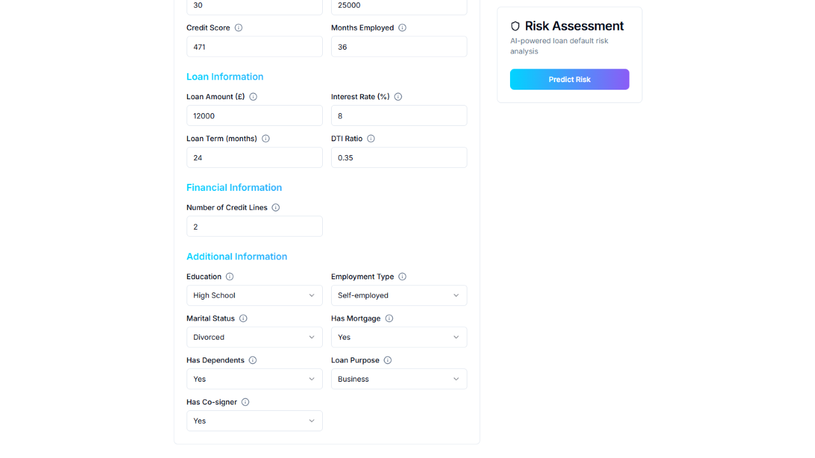Focus the Loan Amount input field
The width and height of the screenshot is (815, 458).
[x=255, y=116]
